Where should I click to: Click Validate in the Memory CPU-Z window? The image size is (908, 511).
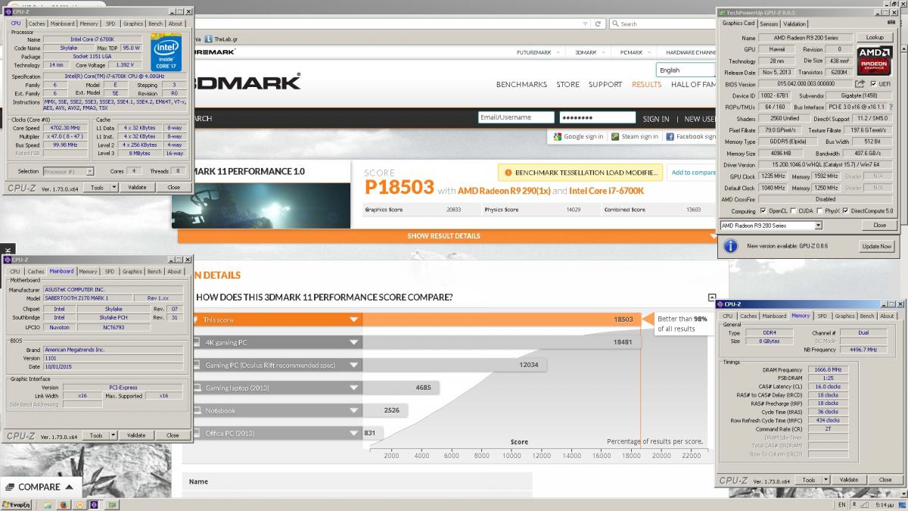(x=849, y=480)
